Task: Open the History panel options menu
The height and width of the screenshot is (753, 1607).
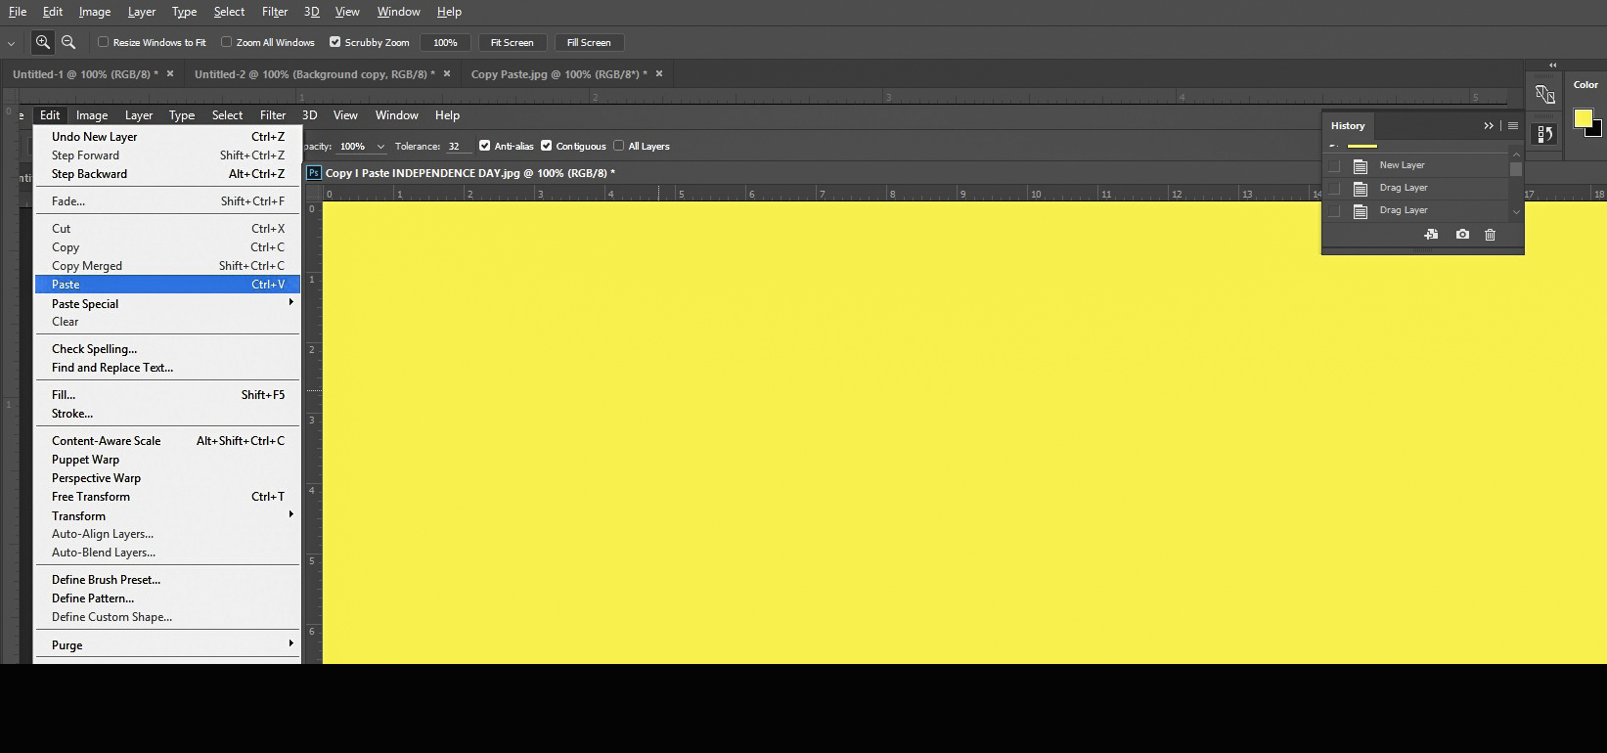Action: click(x=1513, y=126)
